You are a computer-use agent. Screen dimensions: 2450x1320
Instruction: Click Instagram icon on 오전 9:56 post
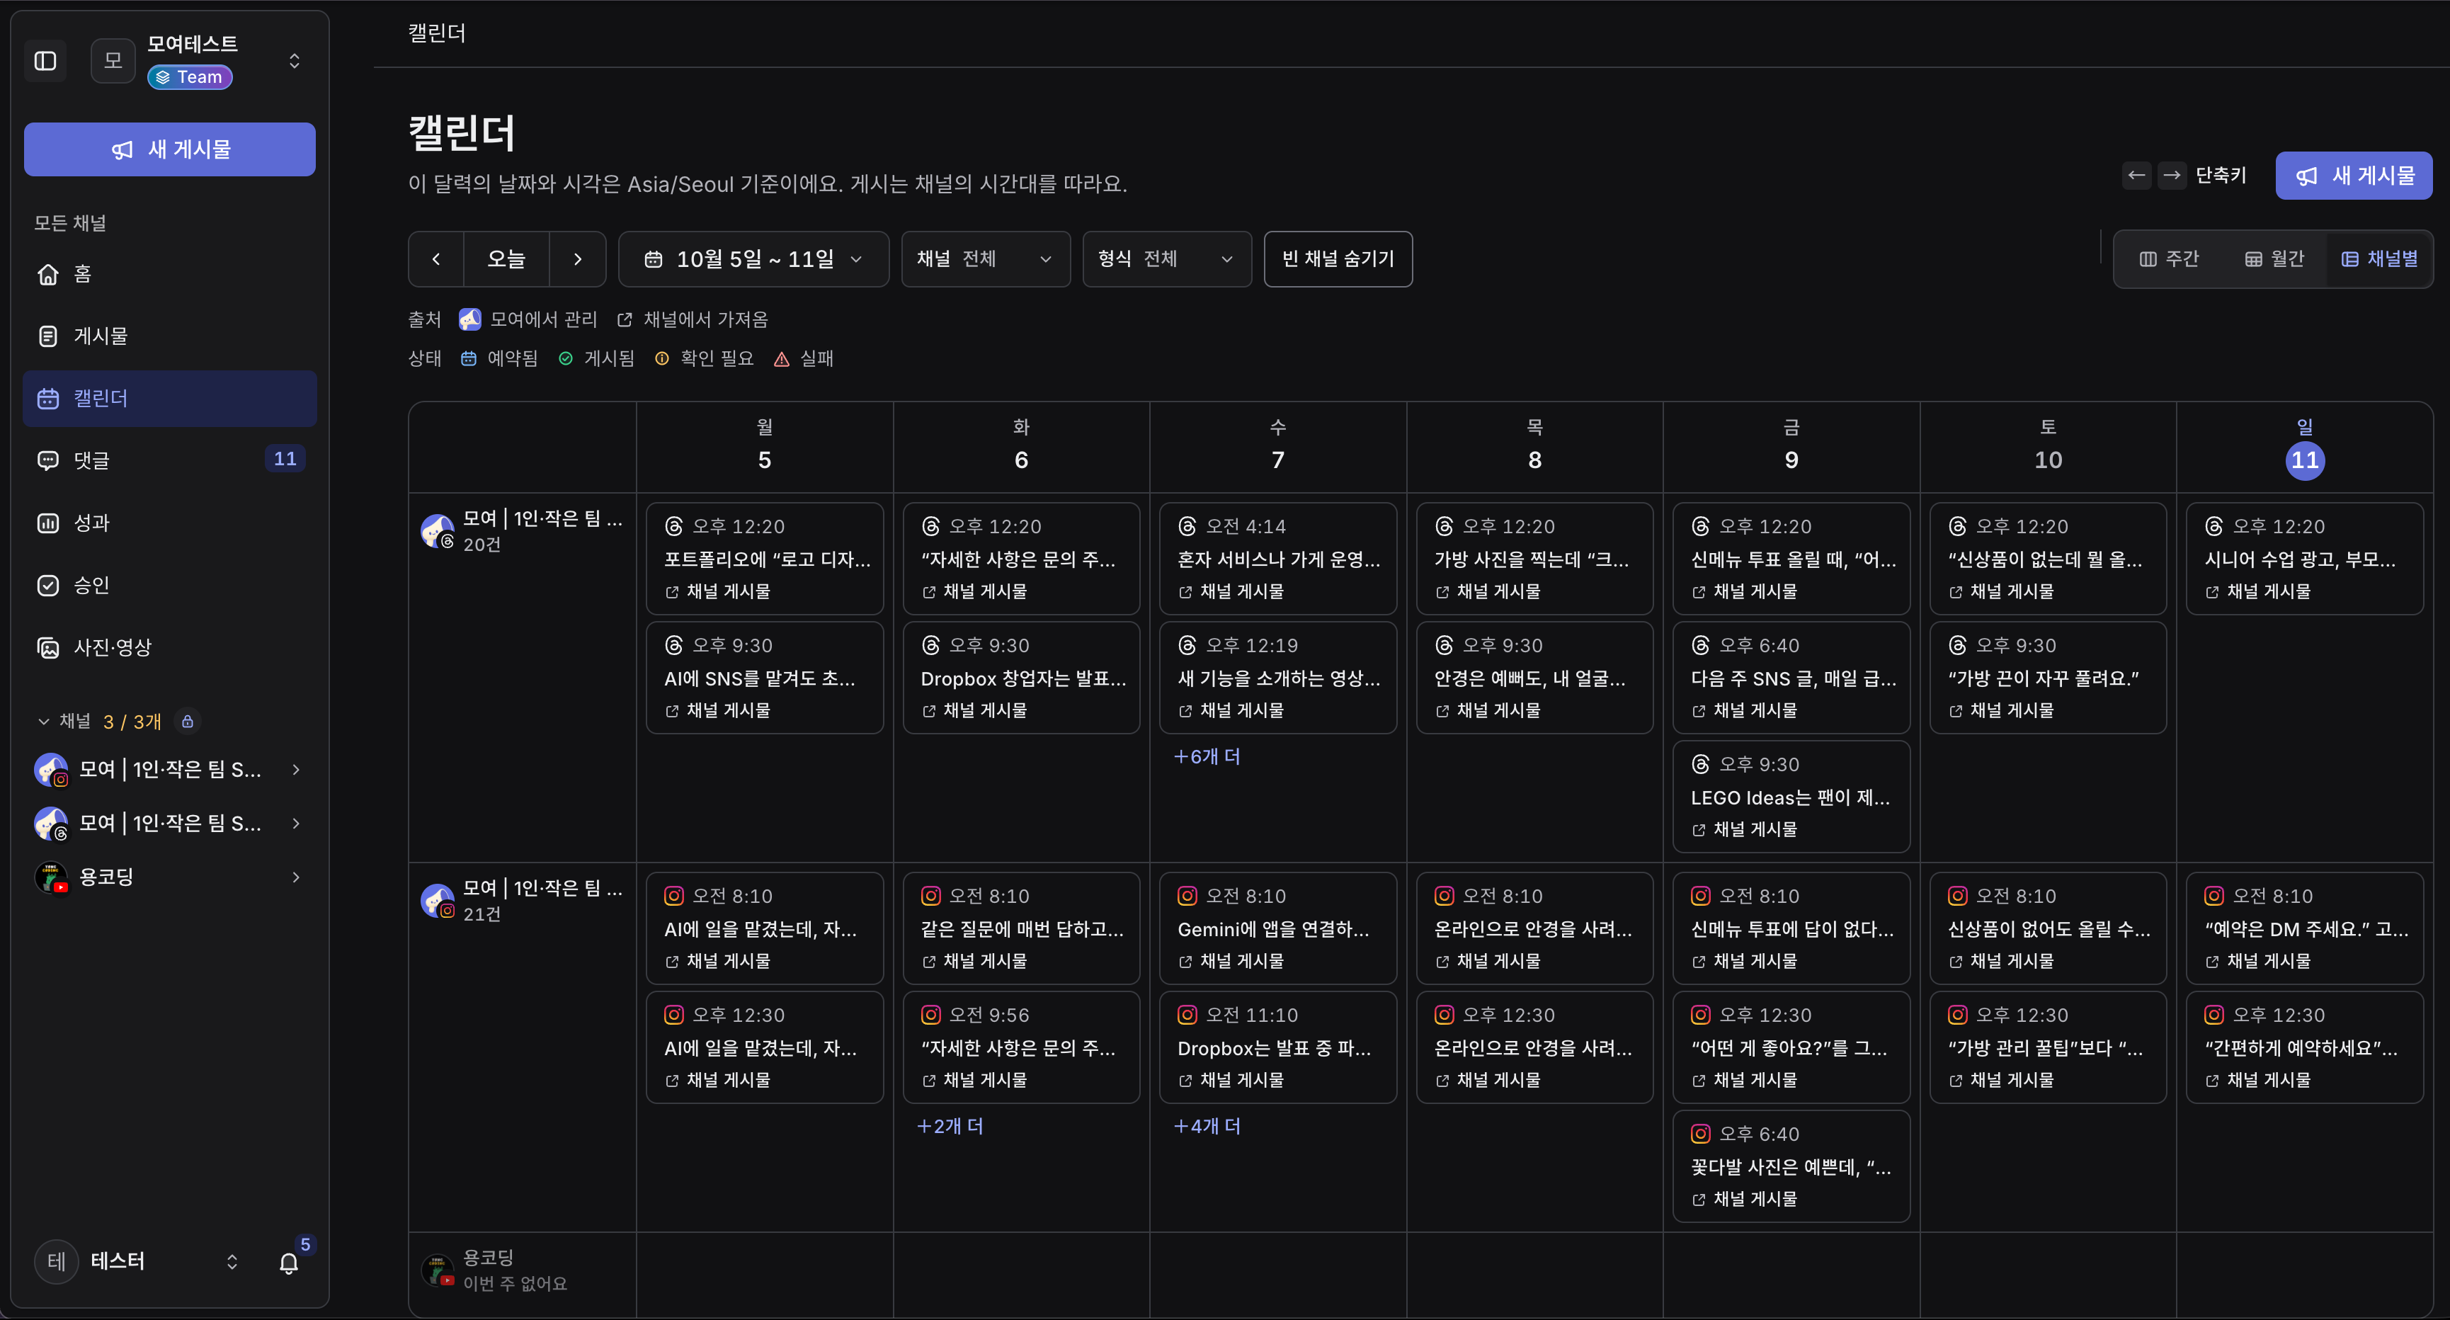coord(931,1015)
